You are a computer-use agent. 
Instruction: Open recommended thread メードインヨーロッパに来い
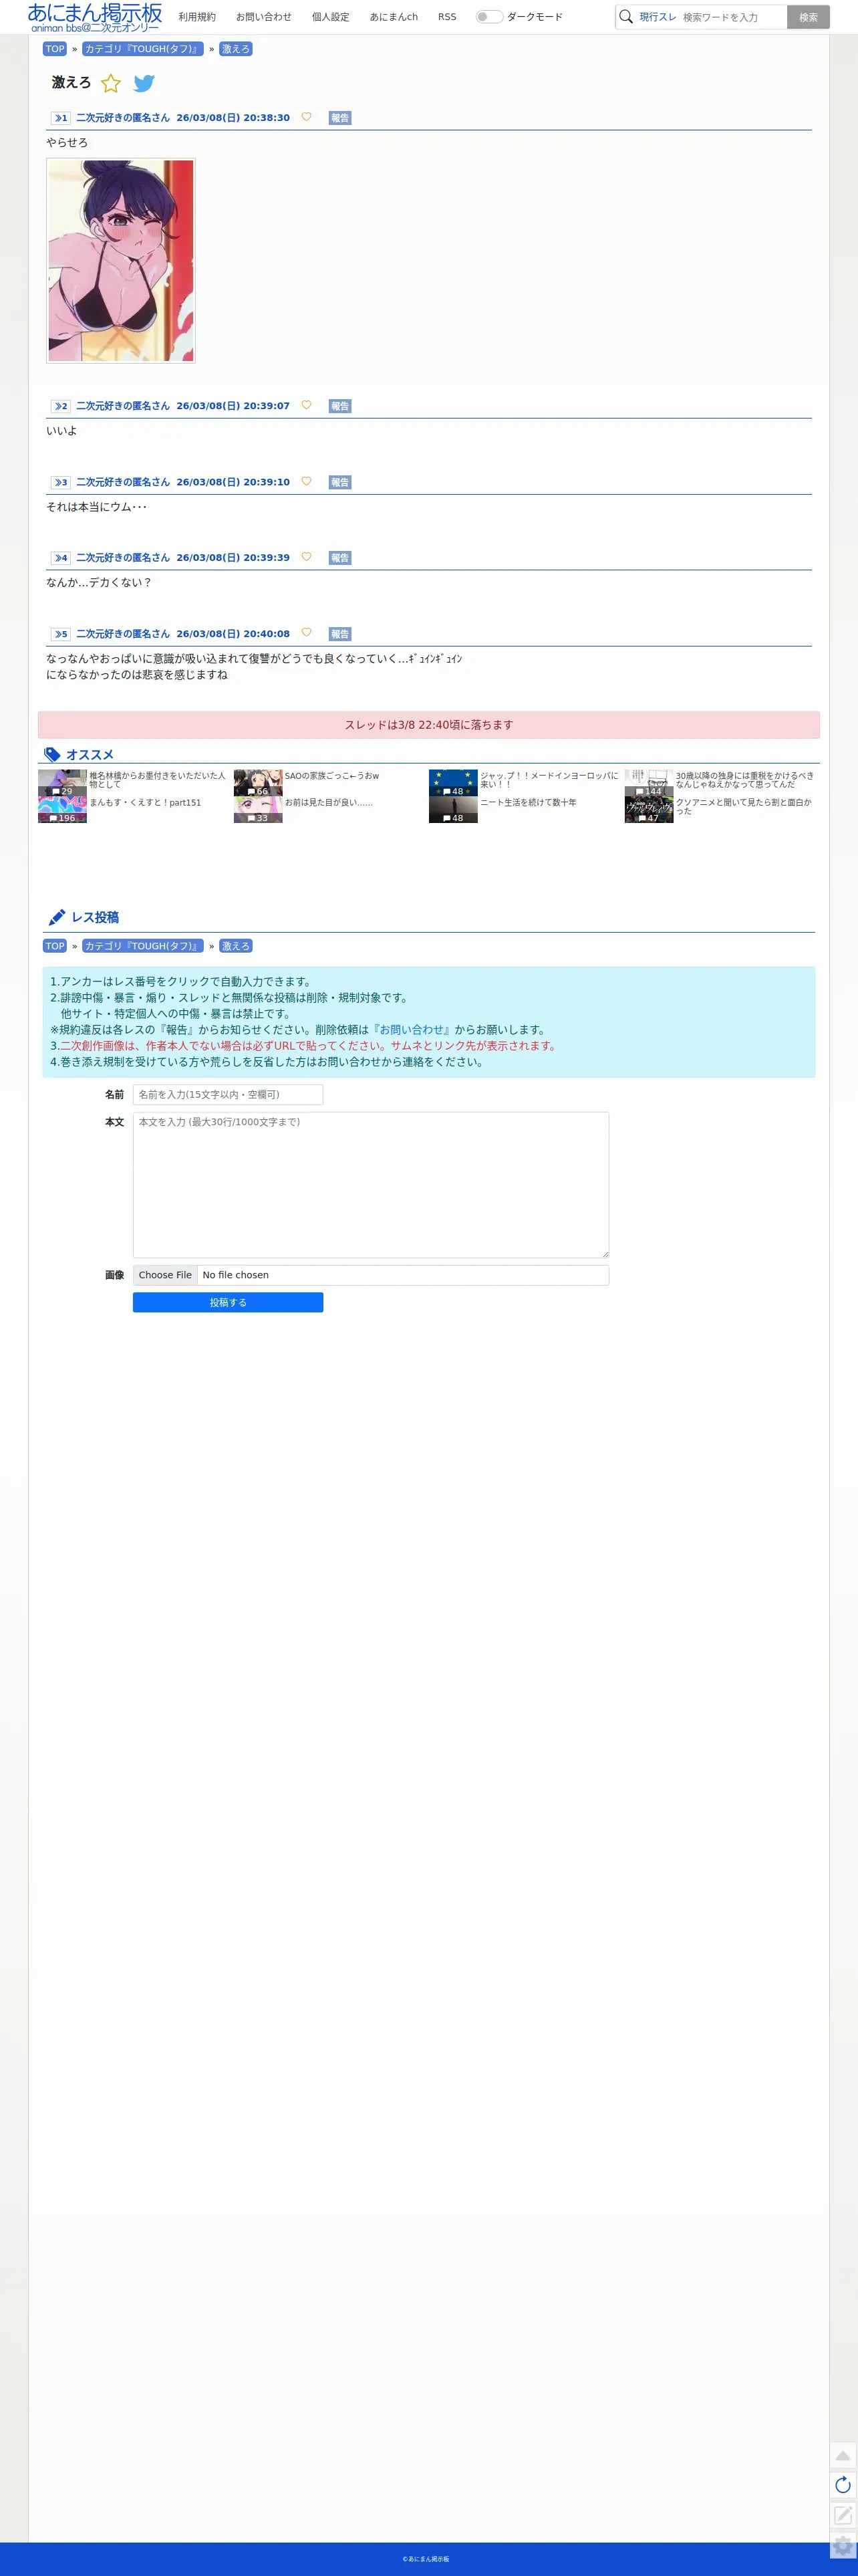[x=549, y=780]
